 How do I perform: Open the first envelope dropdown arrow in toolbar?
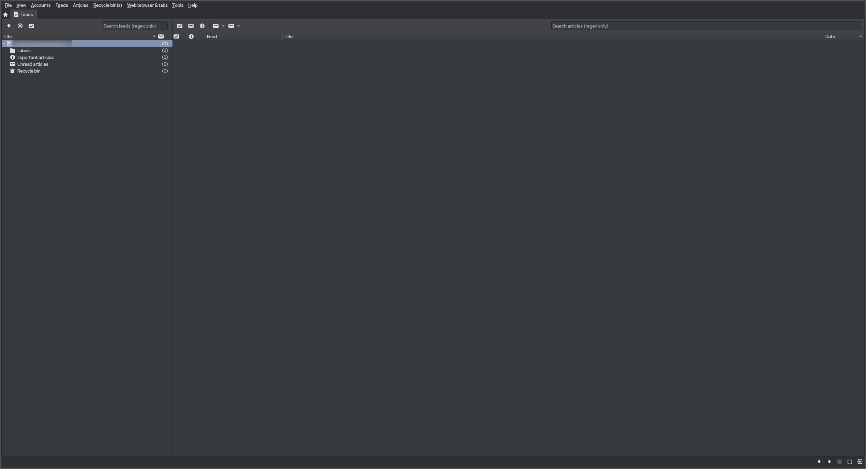pyautogui.click(x=223, y=26)
